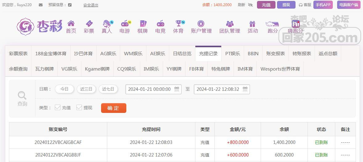Viewport: 363px width, 162px height.
Task: Click the +800.0000 amount cell
Action: (238, 142)
